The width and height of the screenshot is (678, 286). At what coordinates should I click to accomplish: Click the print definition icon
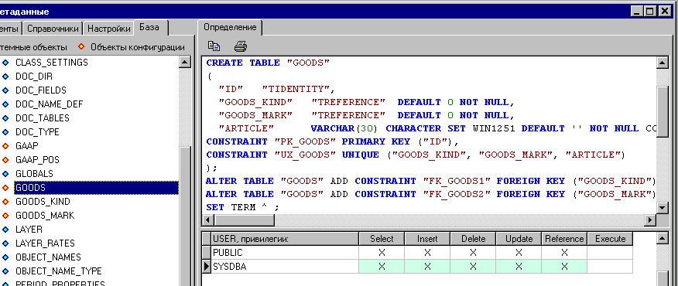[x=241, y=46]
